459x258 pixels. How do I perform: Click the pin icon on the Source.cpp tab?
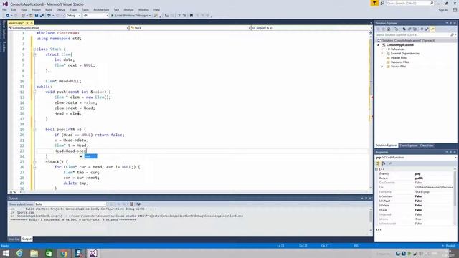[27, 23]
